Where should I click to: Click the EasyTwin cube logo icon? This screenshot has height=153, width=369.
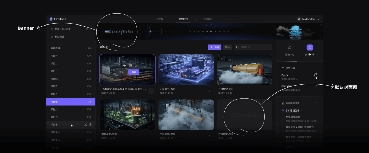[x=51, y=19]
